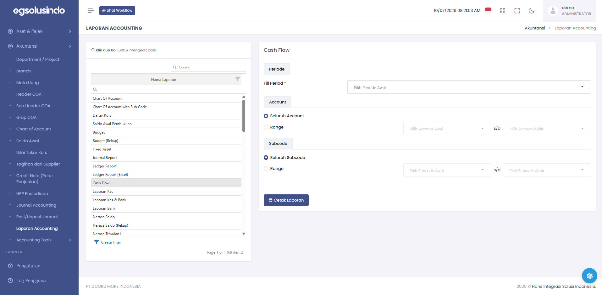The width and height of the screenshot is (602, 295).
Task: Open the apps grid icon in header
Action: coord(502,11)
